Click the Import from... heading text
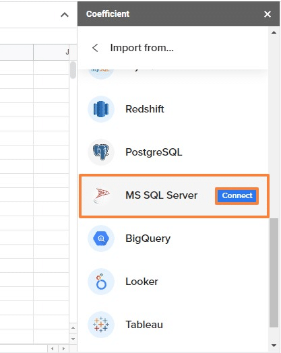Image resolution: width=281 pixels, height=353 pixels. (x=142, y=48)
